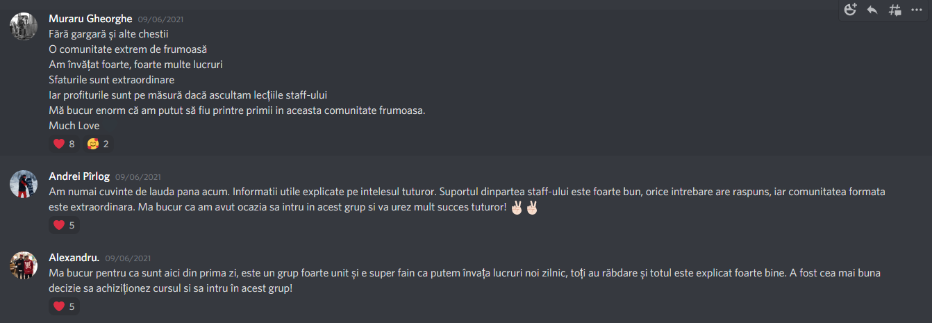Toggle the heart reaction with 8 votes
Screen dimensions: 932x323
[64, 144]
